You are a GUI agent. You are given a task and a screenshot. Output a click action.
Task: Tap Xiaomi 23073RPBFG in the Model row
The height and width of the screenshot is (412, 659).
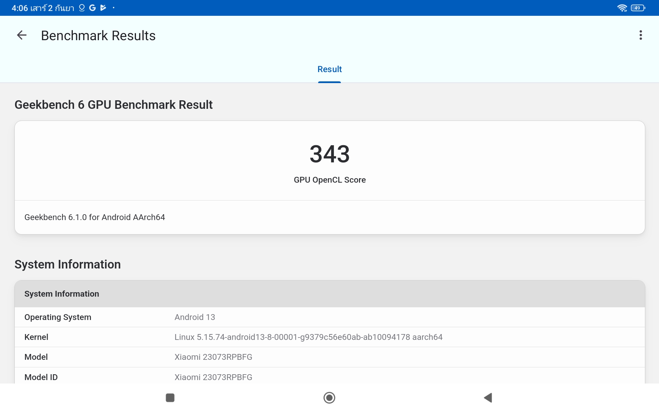coord(213,357)
